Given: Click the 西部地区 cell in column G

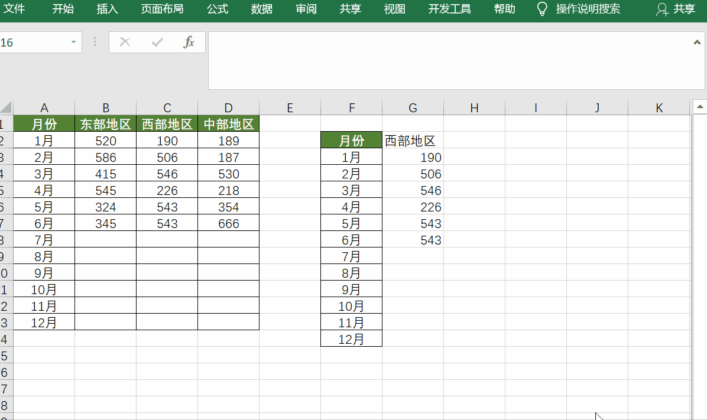Looking at the screenshot, I should tap(413, 141).
